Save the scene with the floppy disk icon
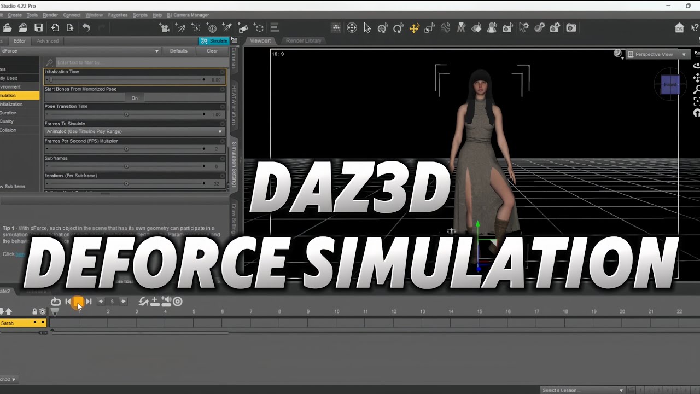700x394 pixels. (38, 28)
